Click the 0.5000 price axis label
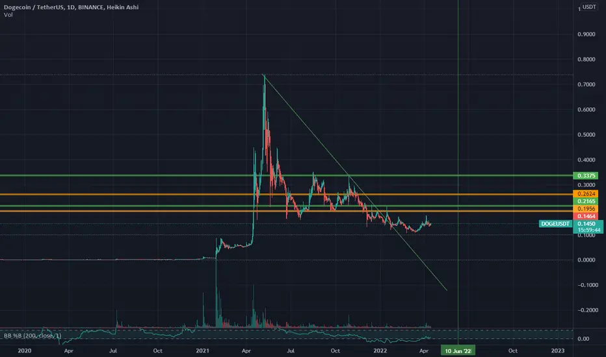Screen dimensions: 606x357 (586, 135)
